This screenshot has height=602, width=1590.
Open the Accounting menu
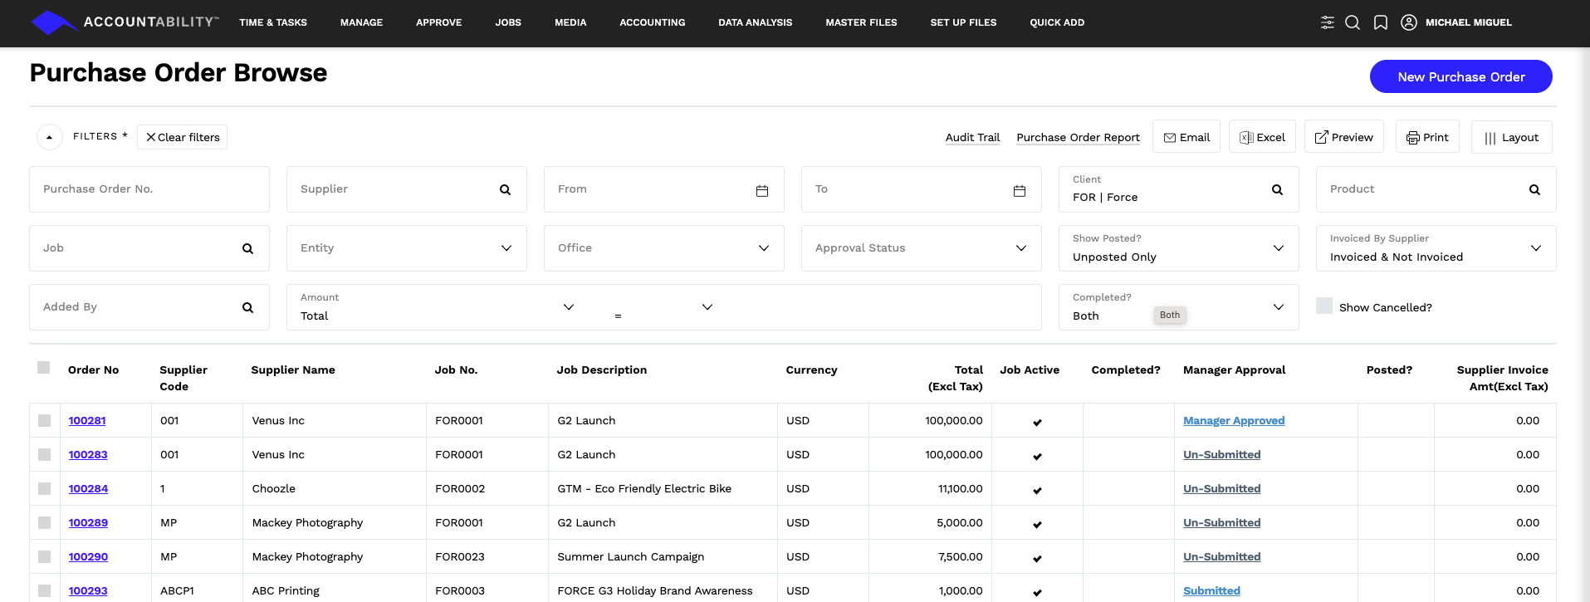pos(652,22)
